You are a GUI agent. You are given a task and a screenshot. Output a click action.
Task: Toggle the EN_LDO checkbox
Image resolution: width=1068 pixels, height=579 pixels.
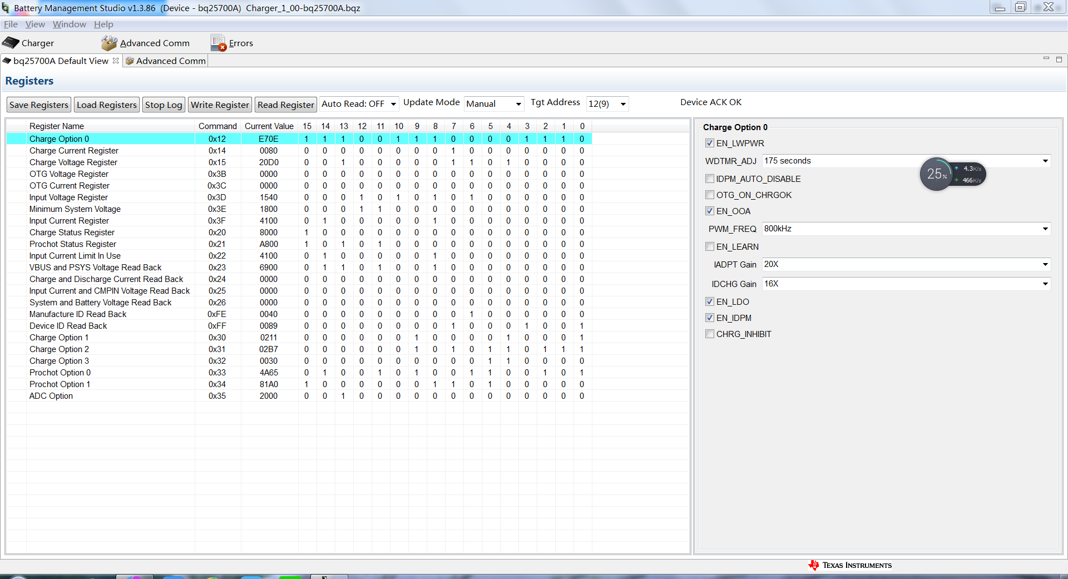pyautogui.click(x=710, y=301)
